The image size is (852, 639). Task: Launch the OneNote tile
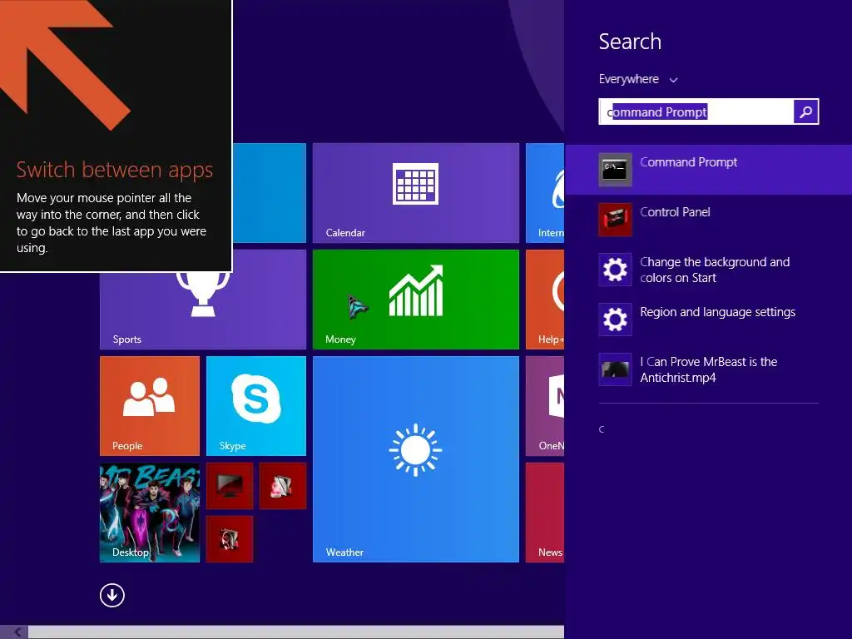pos(545,406)
